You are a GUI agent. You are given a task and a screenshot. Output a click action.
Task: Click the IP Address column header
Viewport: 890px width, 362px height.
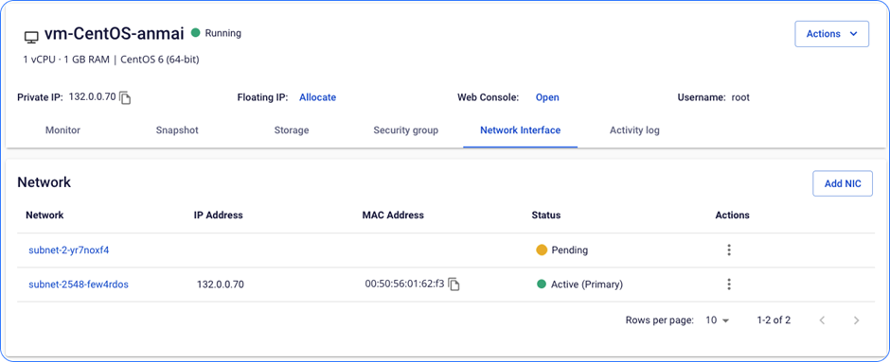pyautogui.click(x=219, y=215)
